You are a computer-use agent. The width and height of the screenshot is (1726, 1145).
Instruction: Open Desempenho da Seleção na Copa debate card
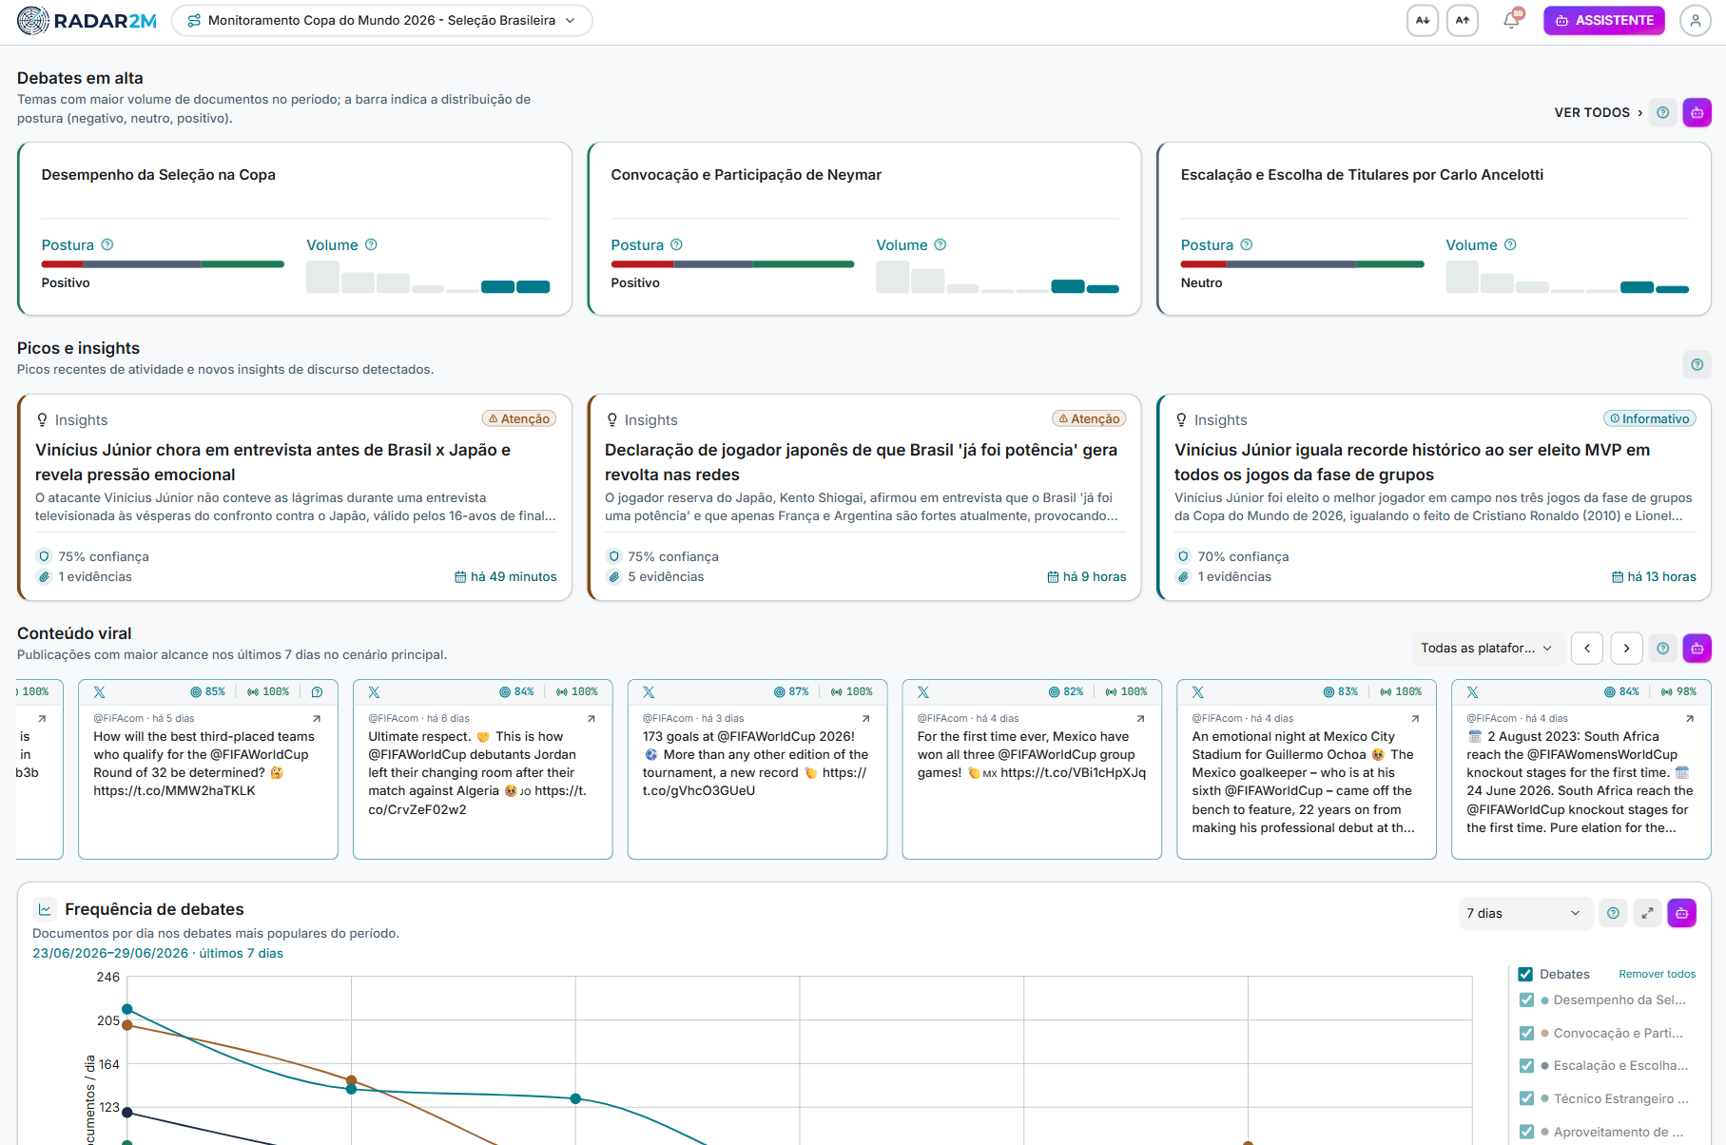click(x=295, y=228)
